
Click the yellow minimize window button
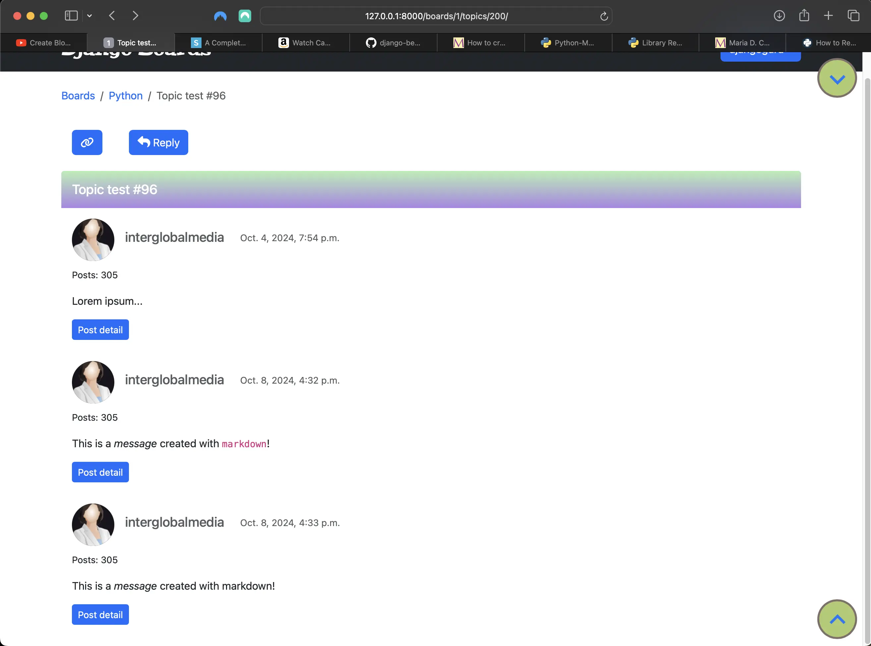pos(30,16)
